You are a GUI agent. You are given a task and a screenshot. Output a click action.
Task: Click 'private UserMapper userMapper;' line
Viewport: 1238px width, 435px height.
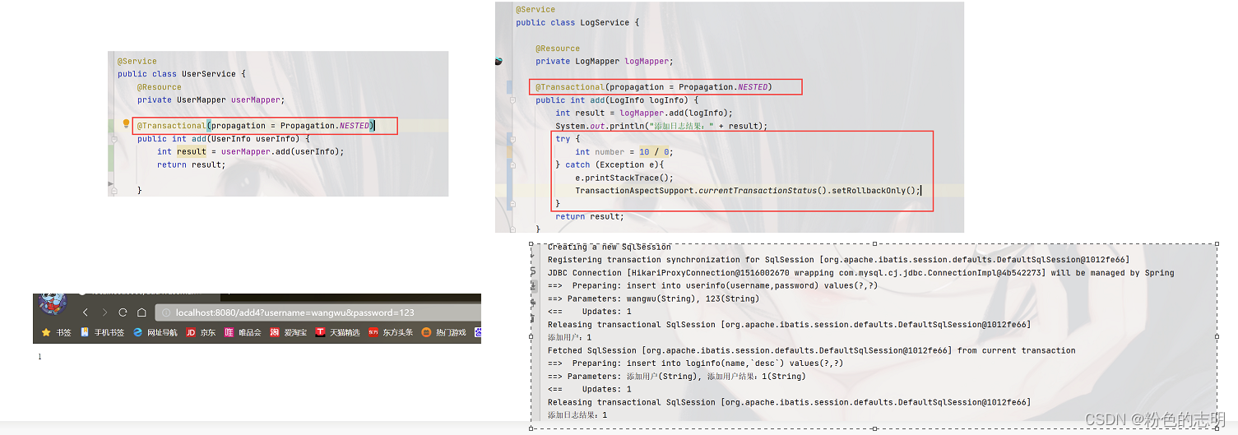(x=211, y=99)
